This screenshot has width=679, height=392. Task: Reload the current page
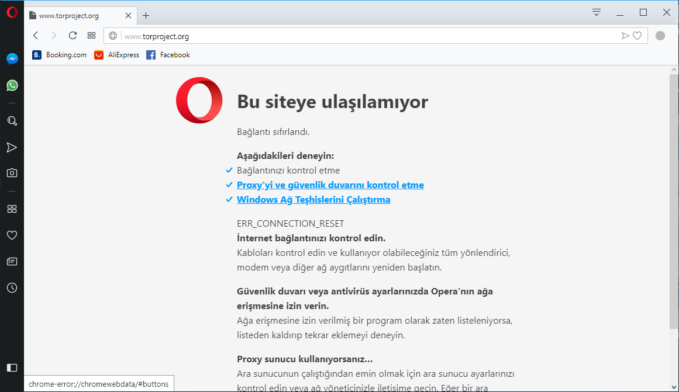[x=73, y=36]
